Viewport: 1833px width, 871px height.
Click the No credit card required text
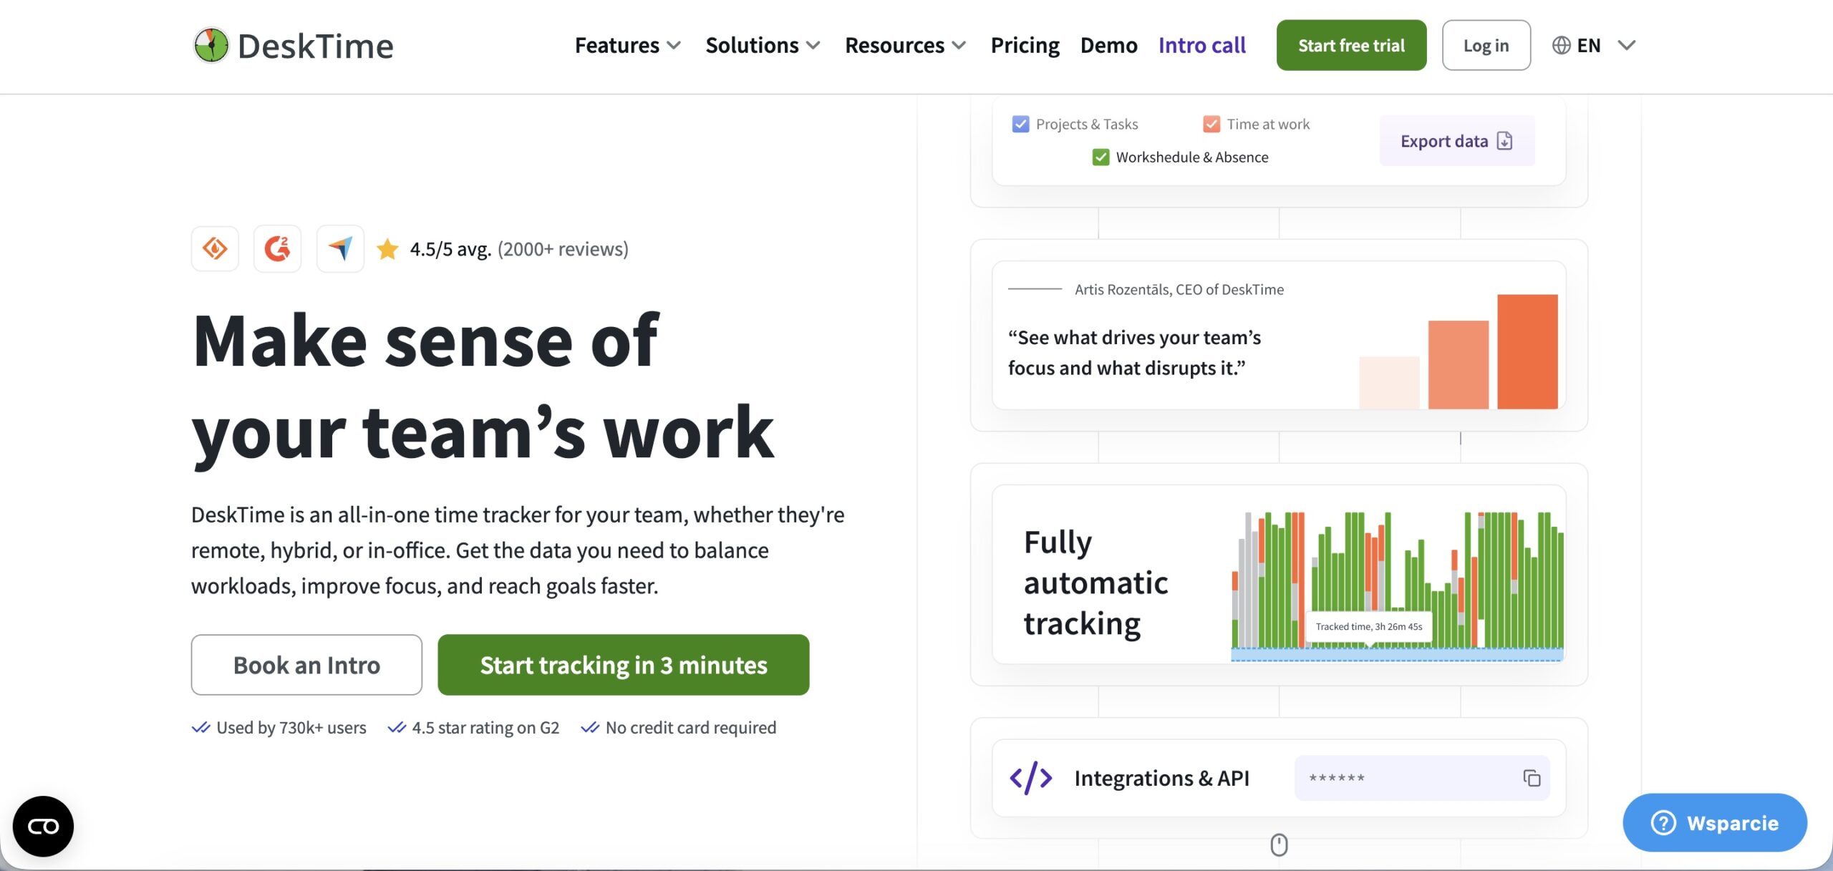click(691, 728)
